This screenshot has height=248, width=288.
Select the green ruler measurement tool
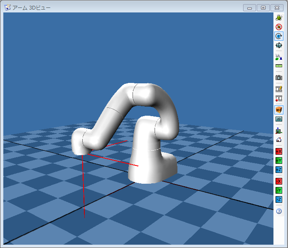[x=279, y=66]
